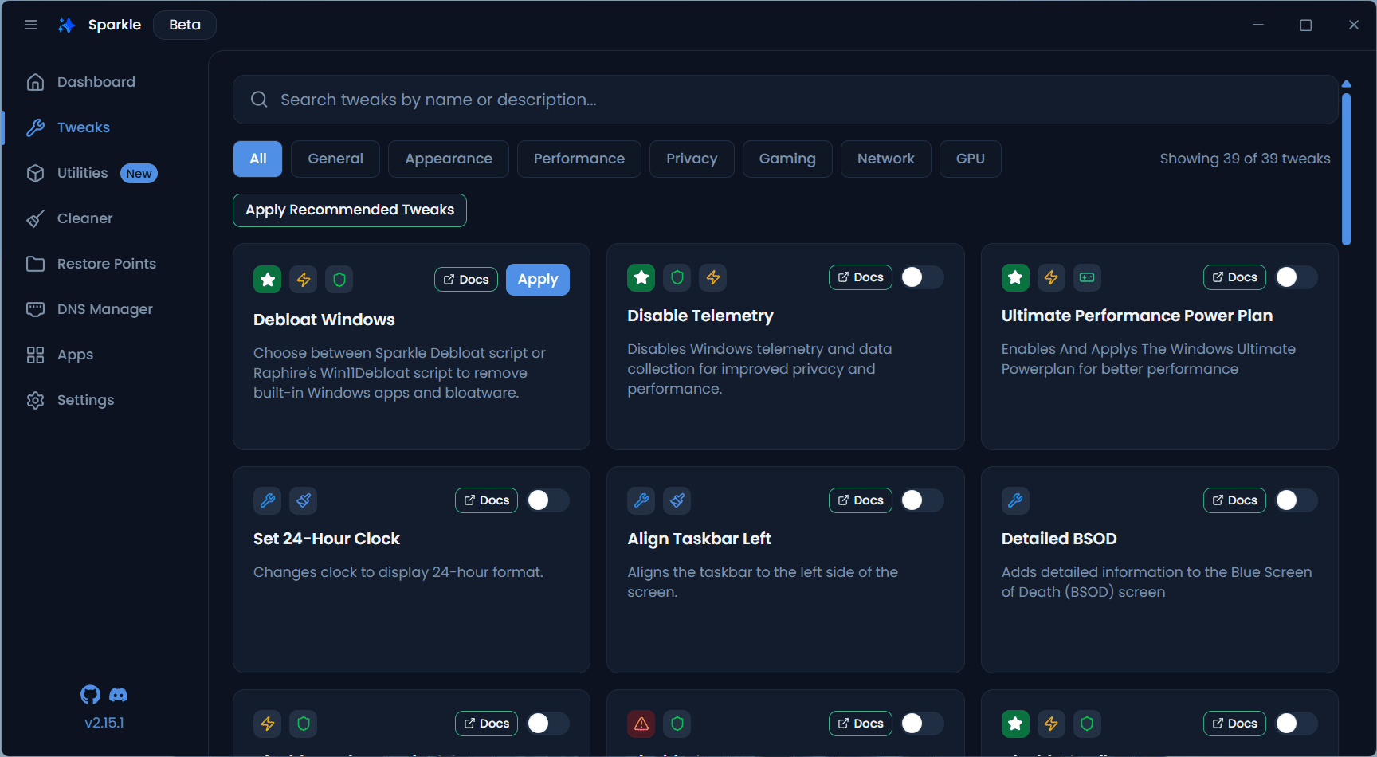Click the Dashboard home icon
1377x757 pixels.
tap(35, 82)
